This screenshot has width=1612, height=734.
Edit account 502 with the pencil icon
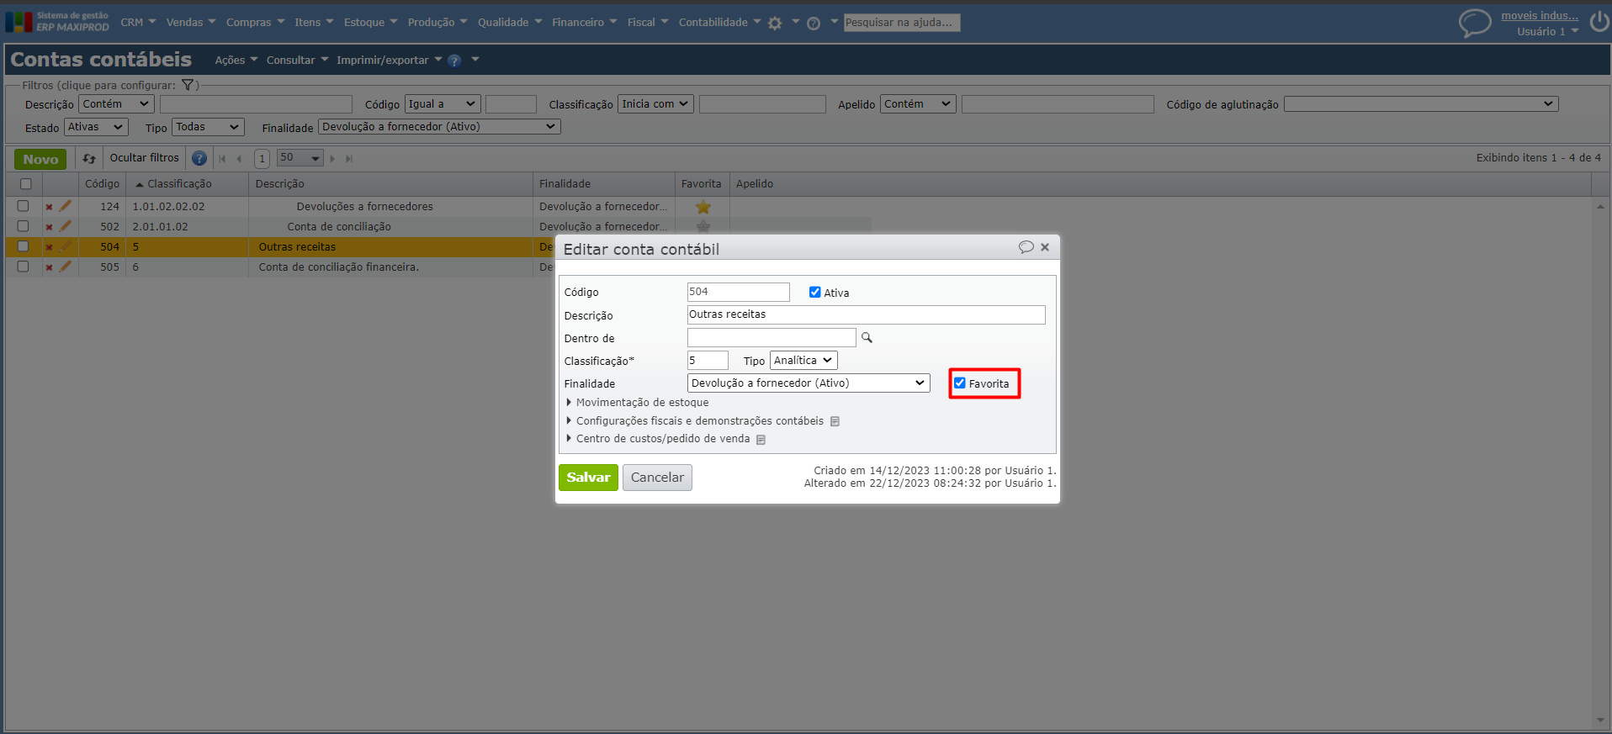pos(66,226)
